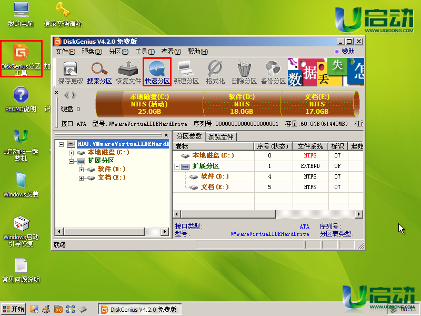Open the 登录密码清除 key icon
The image size is (421, 316).
click(x=63, y=15)
